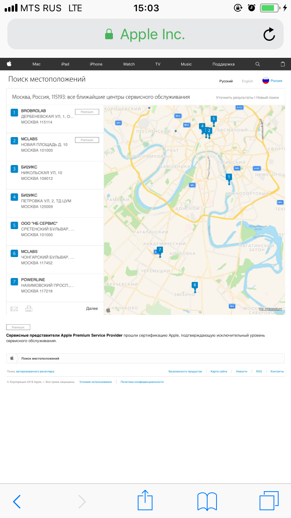This screenshot has width=291, height=518.
Task: Click Поиск местоположений breadcrumb
Action: [40, 358]
